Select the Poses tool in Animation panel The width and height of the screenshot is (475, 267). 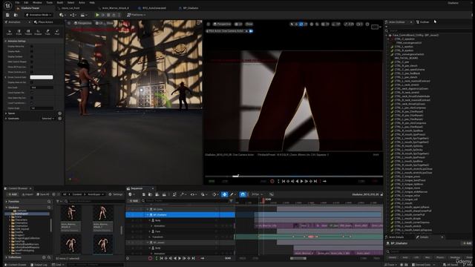19,32
